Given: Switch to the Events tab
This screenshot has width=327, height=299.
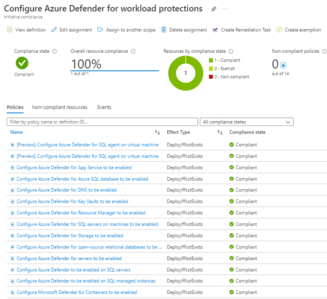Looking at the screenshot, I should pyautogui.click(x=104, y=107).
